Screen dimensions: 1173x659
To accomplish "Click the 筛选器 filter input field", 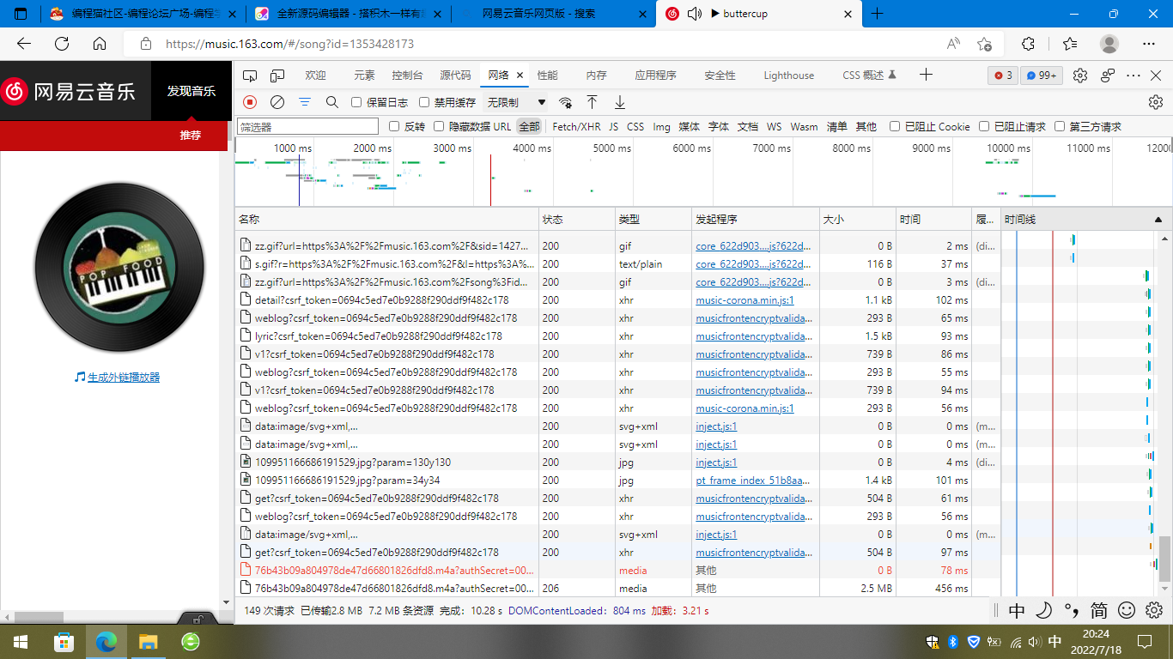I will pyautogui.click(x=307, y=126).
